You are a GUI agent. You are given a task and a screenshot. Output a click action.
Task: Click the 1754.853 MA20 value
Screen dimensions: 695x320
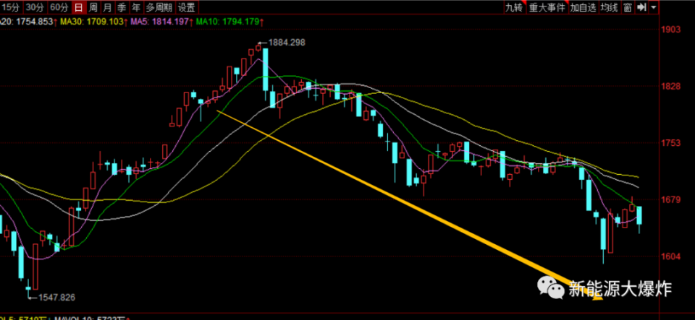[35, 21]
